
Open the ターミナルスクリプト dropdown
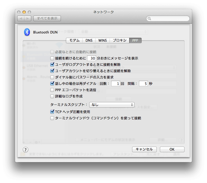click(x=112, y=105)
